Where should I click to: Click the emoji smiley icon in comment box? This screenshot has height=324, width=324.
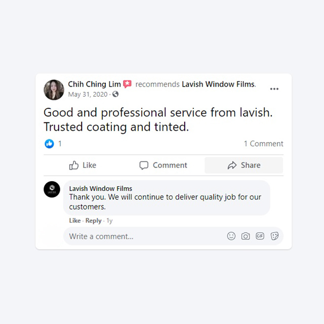click(x=231, y=236)
